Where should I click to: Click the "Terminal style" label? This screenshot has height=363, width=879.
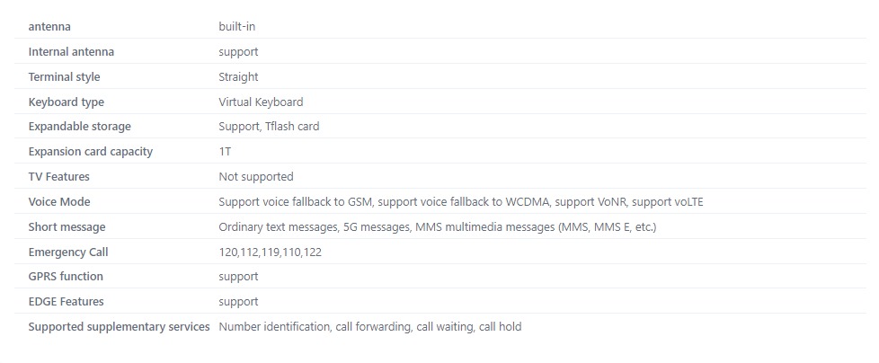(64, 77)
